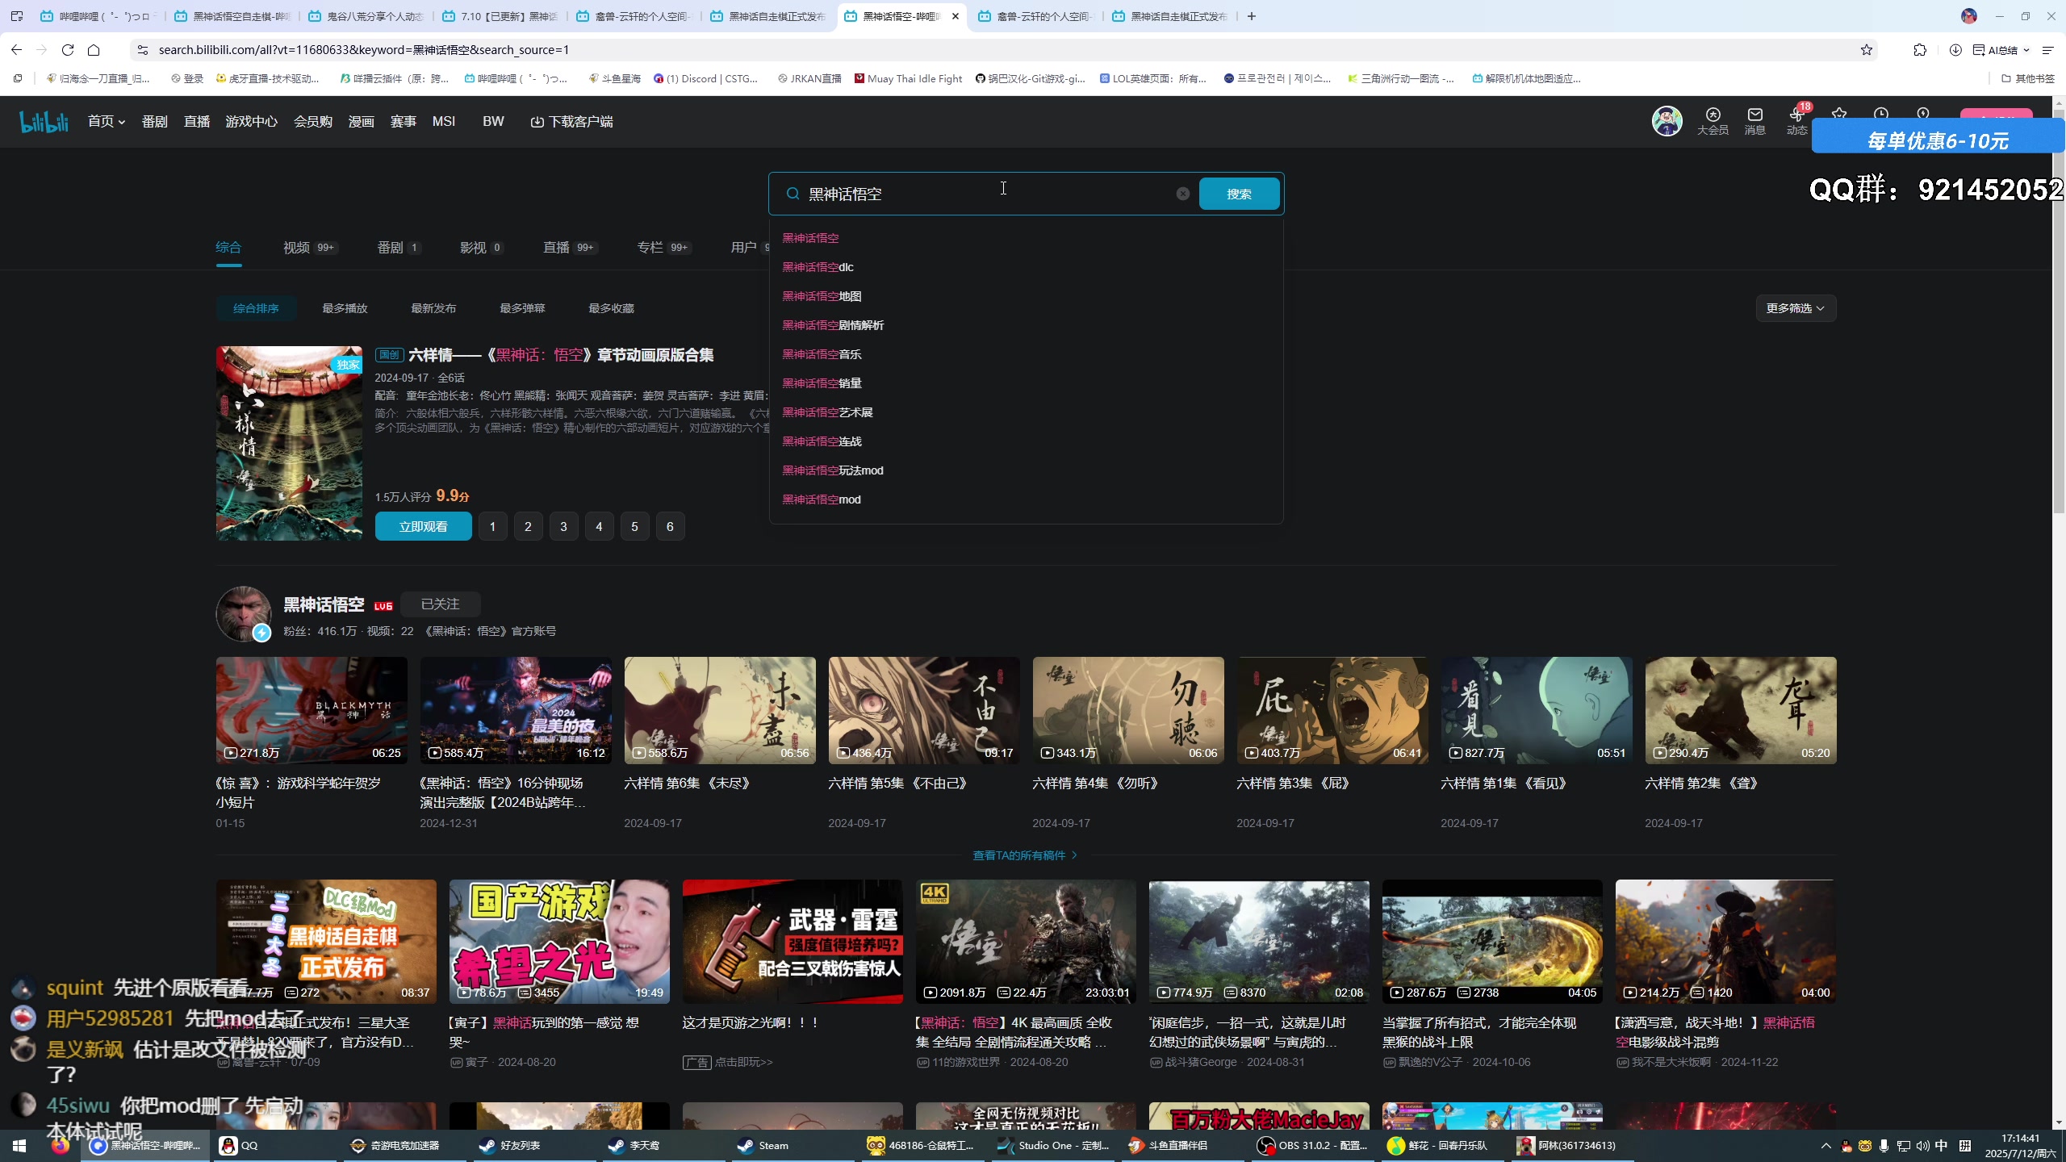Choose suggestion 黑神话悟空音乐

tap(1026, 354)
